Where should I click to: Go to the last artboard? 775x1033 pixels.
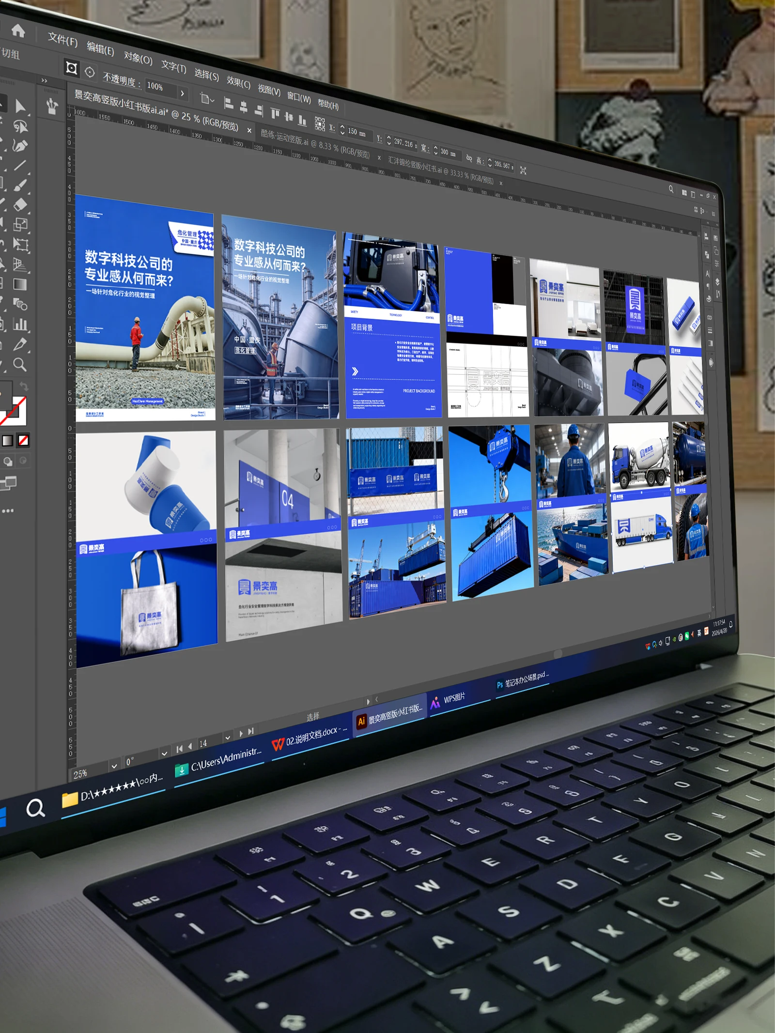(x=251, y=731)
